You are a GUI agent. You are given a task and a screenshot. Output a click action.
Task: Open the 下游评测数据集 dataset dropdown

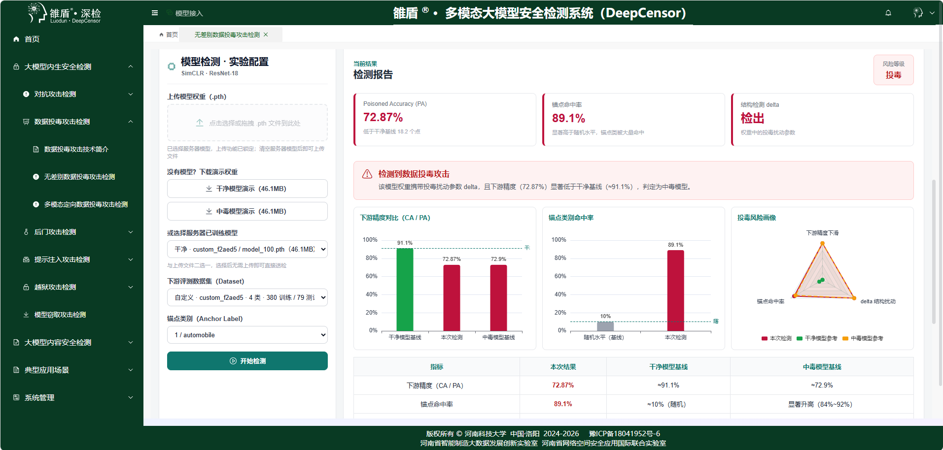pyautogui.click(x=247, y=297)
